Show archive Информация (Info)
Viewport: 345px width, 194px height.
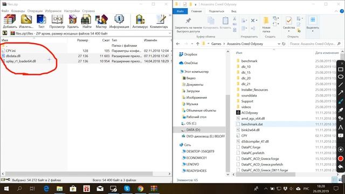119,21
